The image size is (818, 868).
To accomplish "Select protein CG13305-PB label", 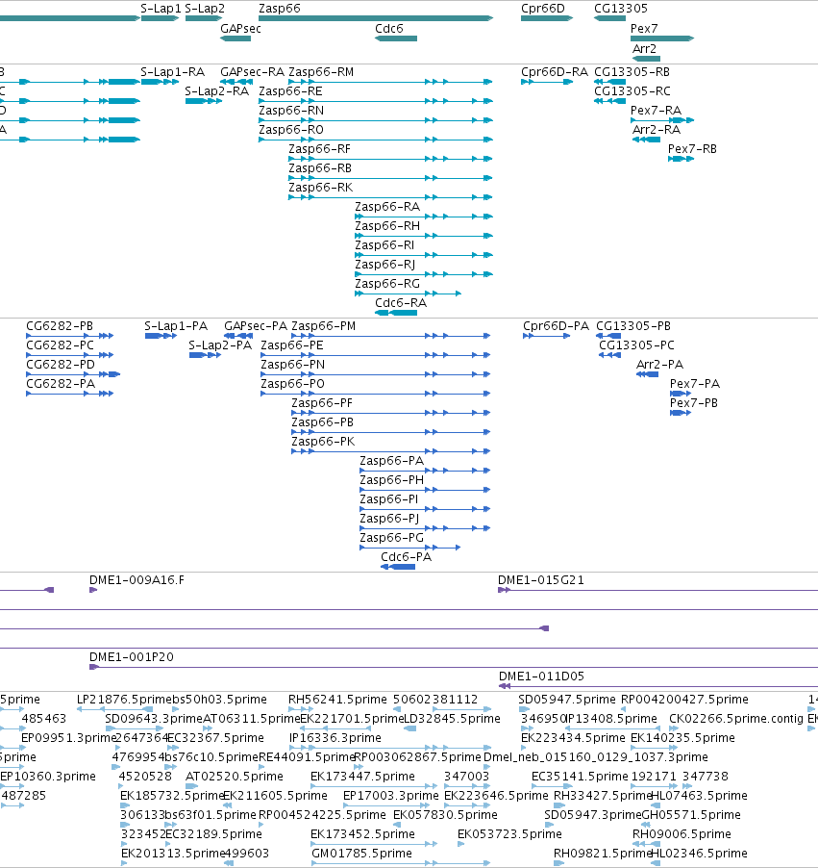I will click(x=633, y=326).
